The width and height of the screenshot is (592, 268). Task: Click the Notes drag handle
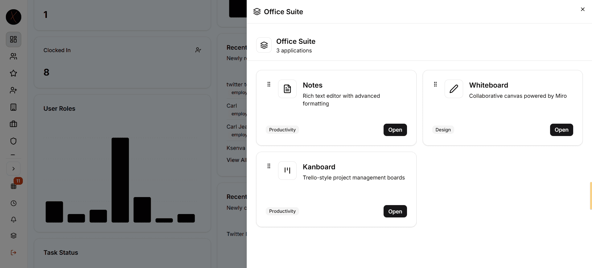tap(269, 84)
